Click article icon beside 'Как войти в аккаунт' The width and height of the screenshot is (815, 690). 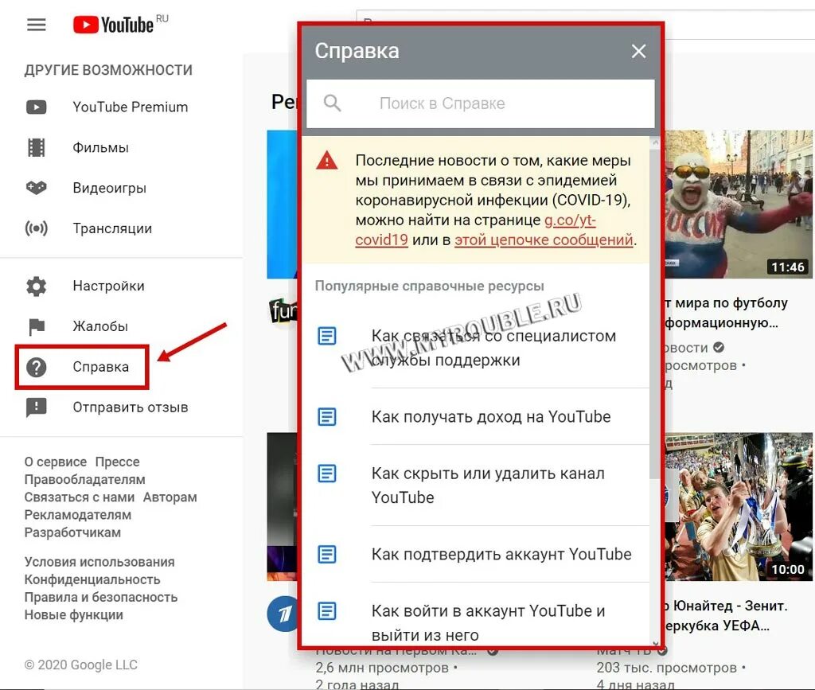327,610
